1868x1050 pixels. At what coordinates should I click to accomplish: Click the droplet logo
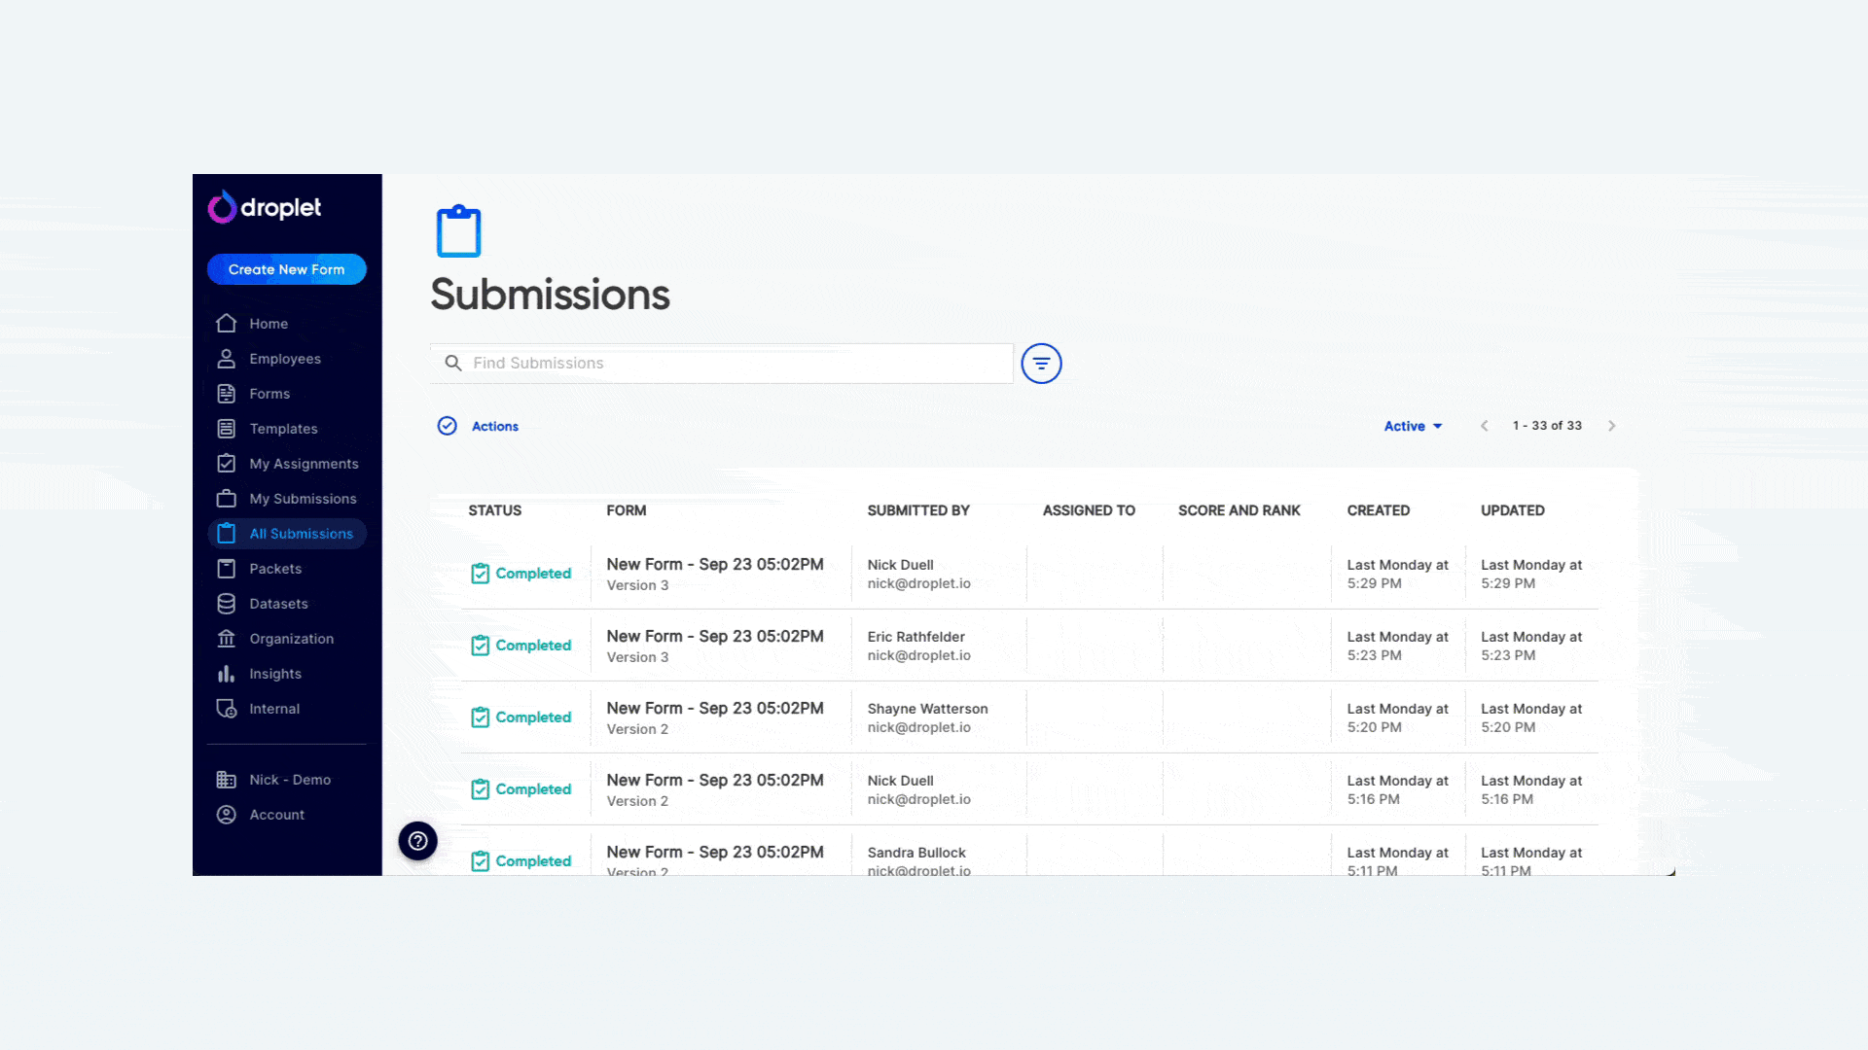tap(264, 207)
